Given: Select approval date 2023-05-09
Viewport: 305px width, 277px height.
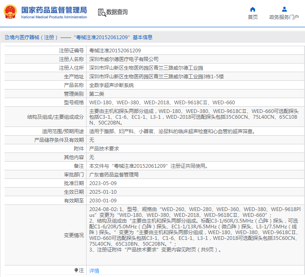Looking at the screenshot, I should pos(103,183).
